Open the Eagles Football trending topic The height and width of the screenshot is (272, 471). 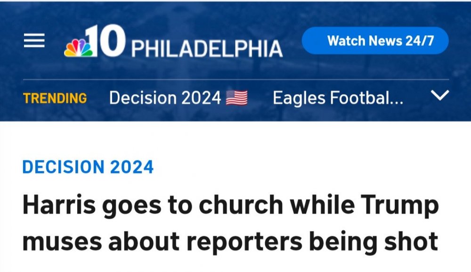[338, 98]
